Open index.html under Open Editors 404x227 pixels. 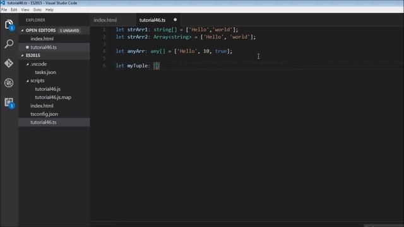[42, 38]
